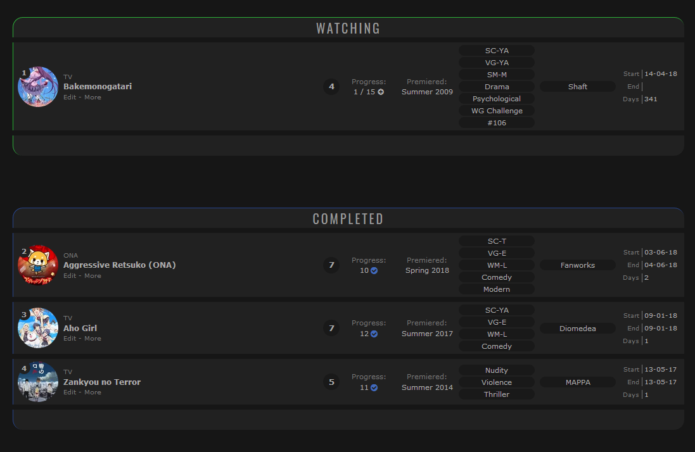Open the Aggressive Retsuko cover thumbnail
This screenshot has height=452, width=695.
point(37,265)
